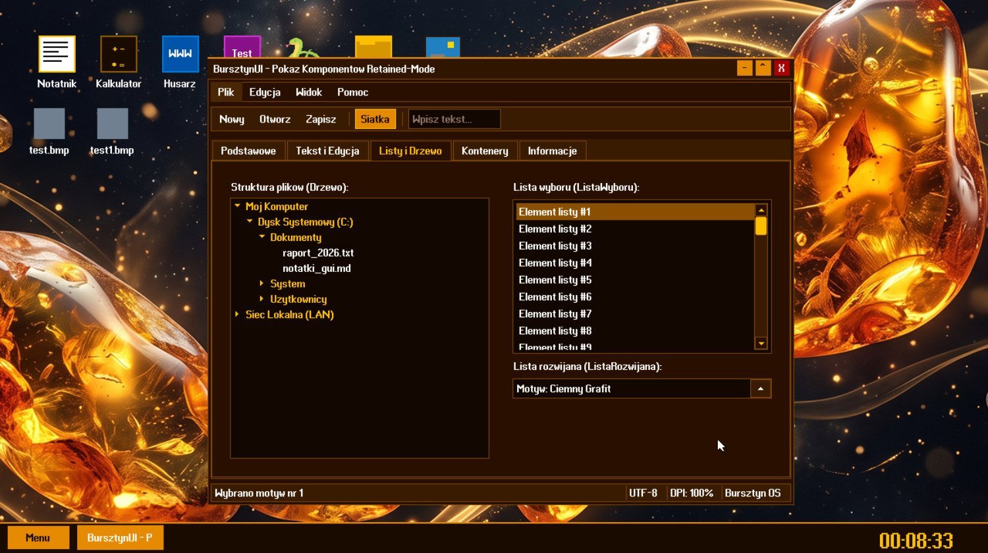The image size is (988, 553).
Task: Click the list scrollbar up arrow
Action: (761, 210)
